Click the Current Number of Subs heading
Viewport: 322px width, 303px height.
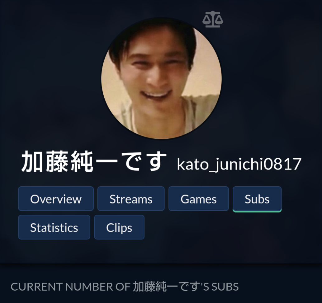coord(125,287)
